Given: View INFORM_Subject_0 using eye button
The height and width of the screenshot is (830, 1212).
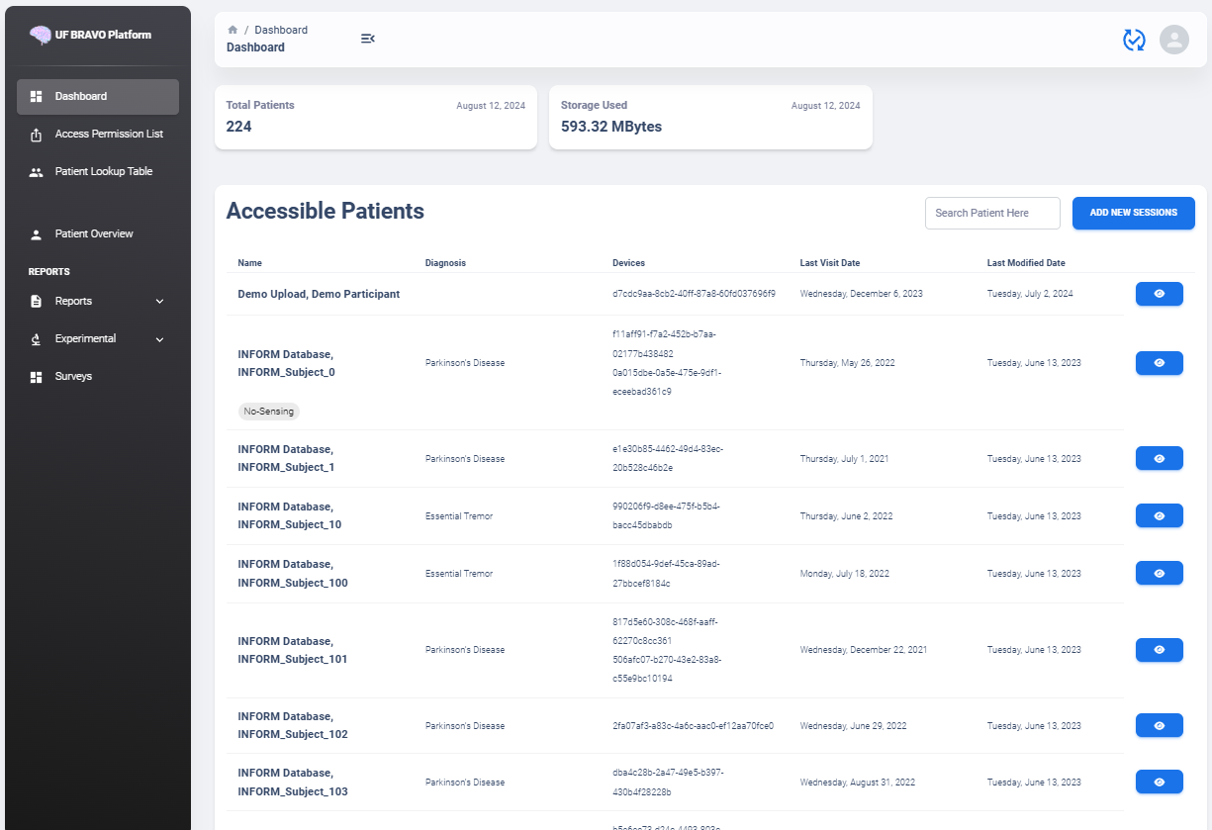Looking at the screenshot, I should [x=1159, y=363].
